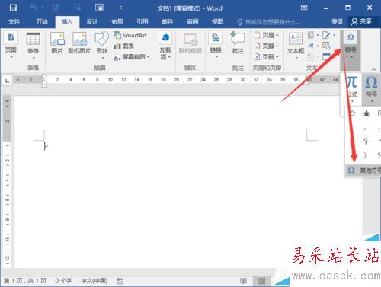381x287 pixels.
Task: Click the Date and Time icon
Action: pos(326,46)
